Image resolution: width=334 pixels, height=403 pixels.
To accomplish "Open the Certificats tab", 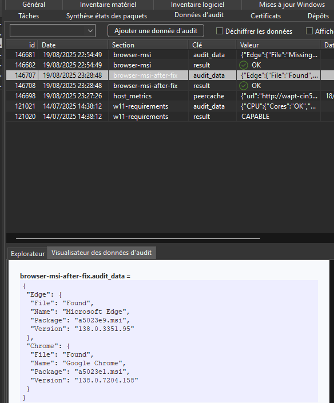I will point(265,16).
